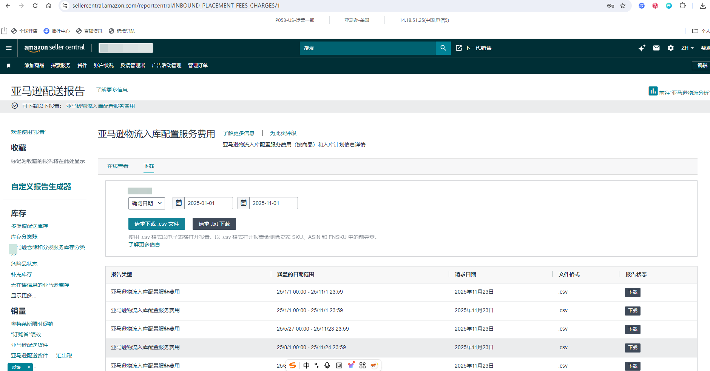Screen dimensions: 710x371
Task: Open the sparkle AI assistant icon
Action: point(642,48)
